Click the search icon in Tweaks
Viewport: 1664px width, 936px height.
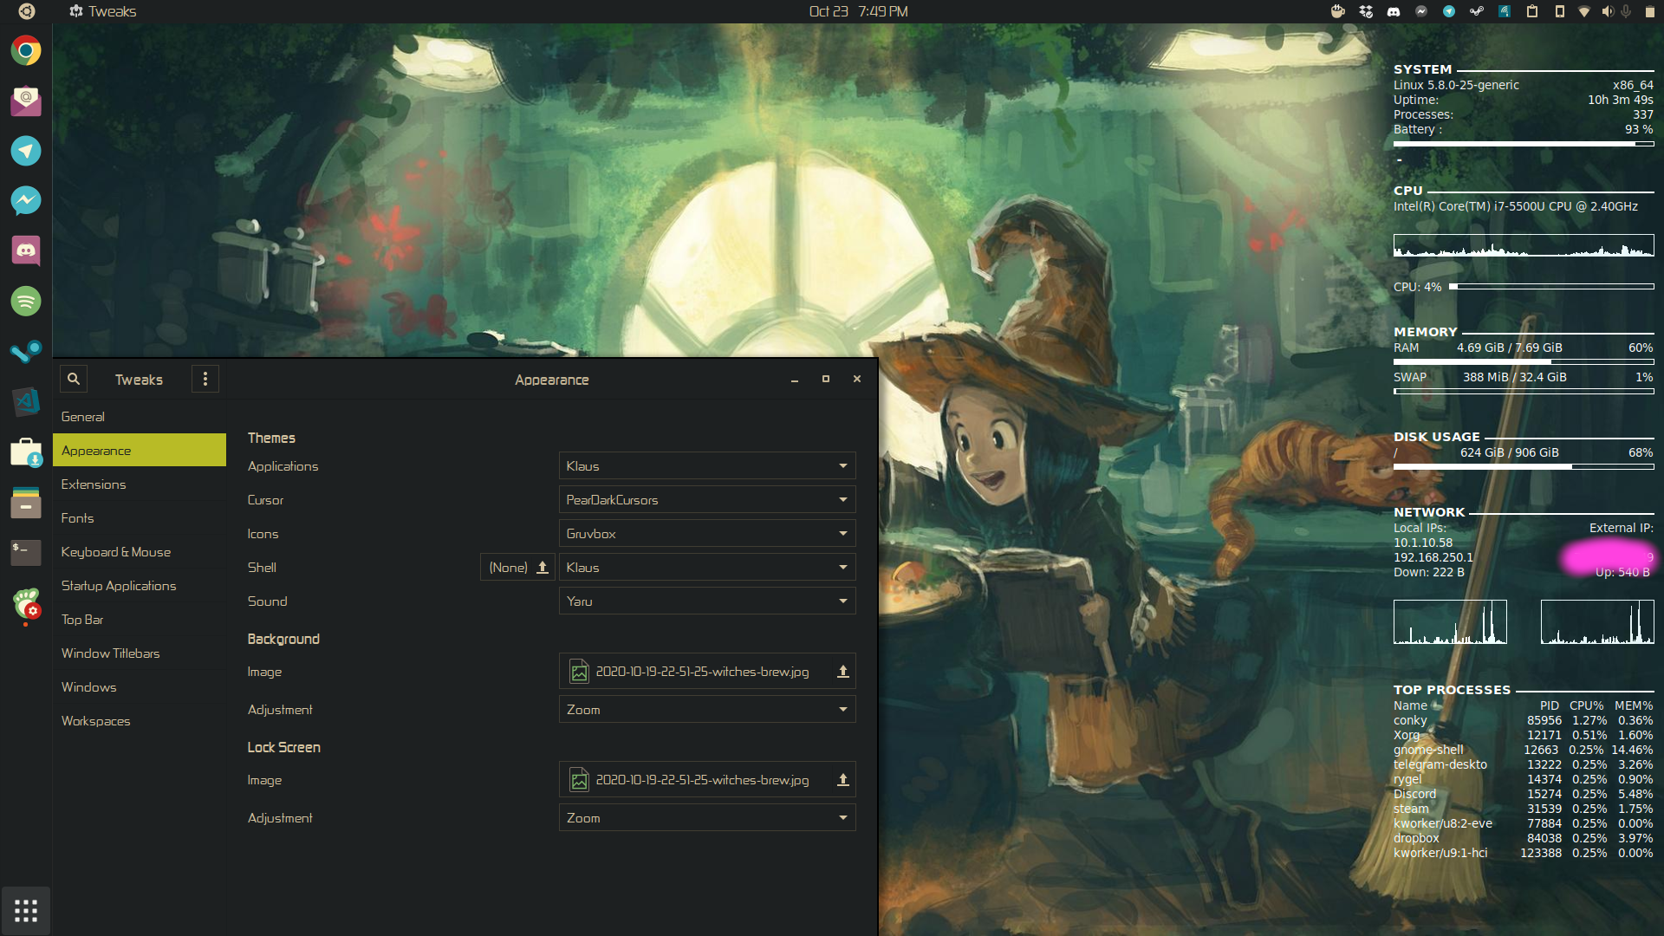pos(74,379)
